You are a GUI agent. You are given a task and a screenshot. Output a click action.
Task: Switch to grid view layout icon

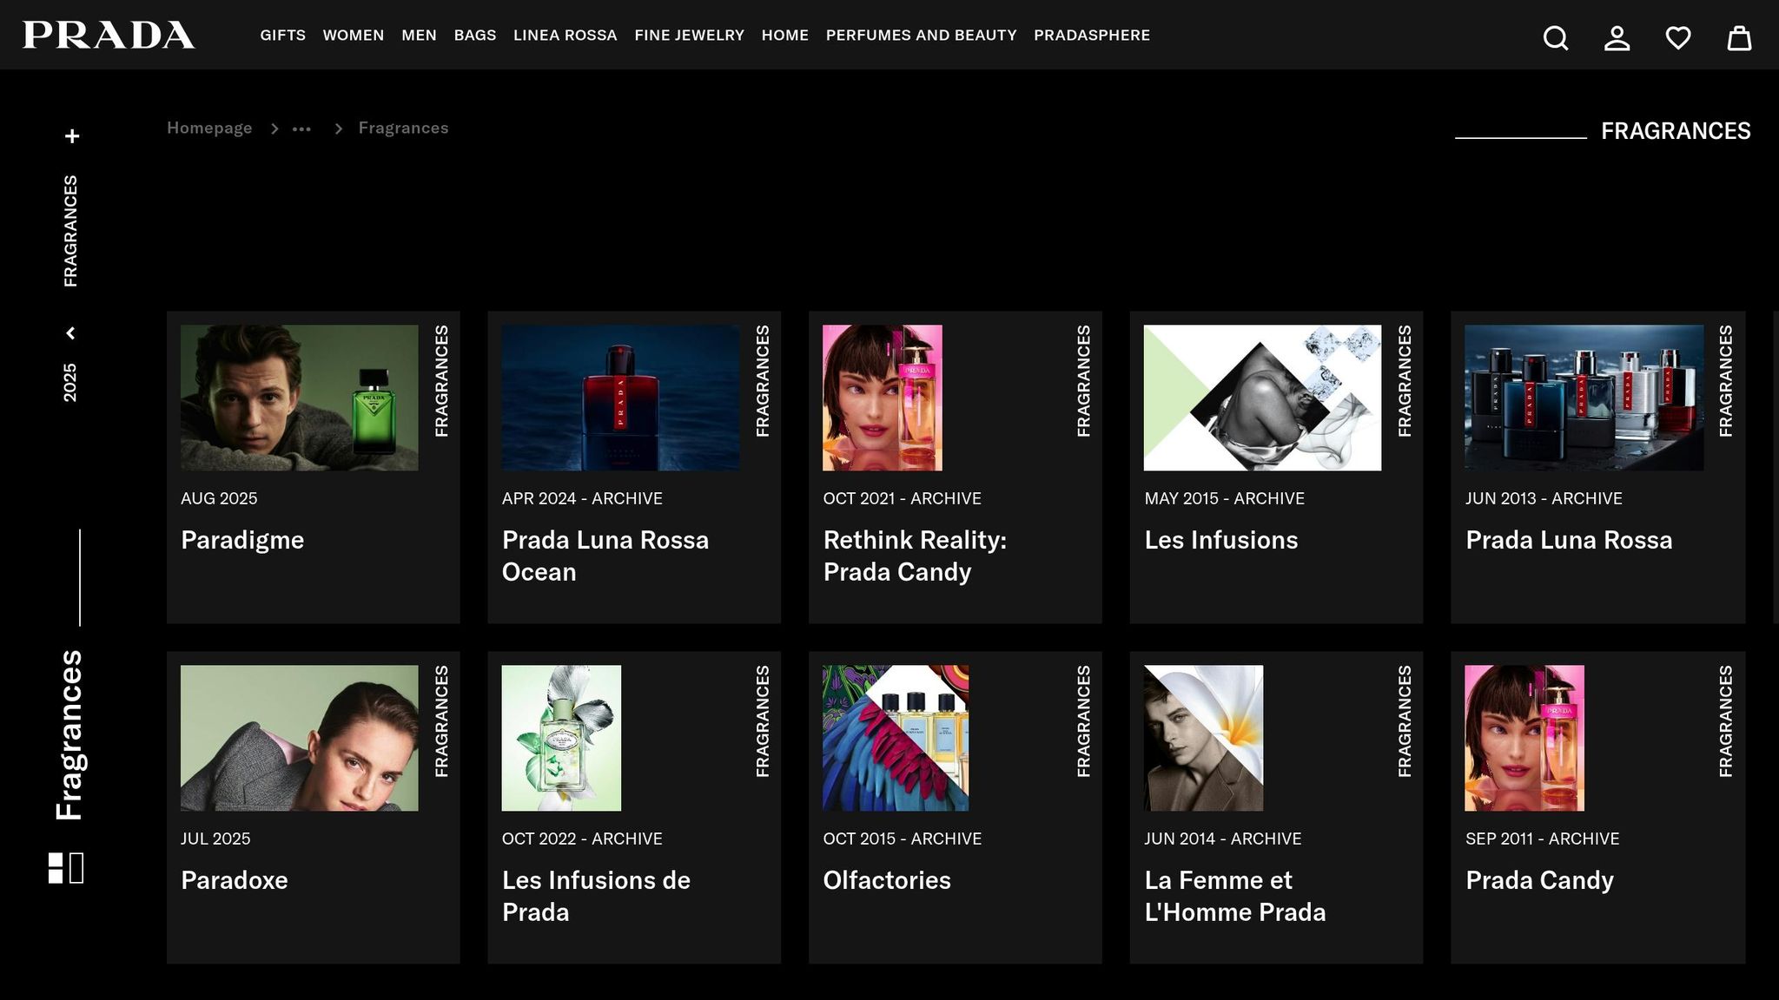pyautogui.click(x=56, y=868)
